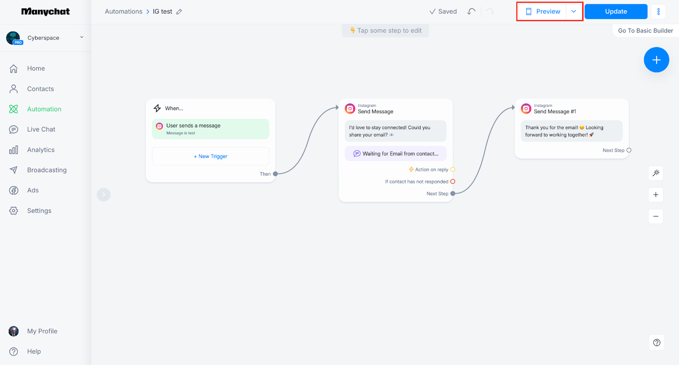Open User sends a message trigger
This screenshot has height=365, width=679.
(x=210, y=129)
